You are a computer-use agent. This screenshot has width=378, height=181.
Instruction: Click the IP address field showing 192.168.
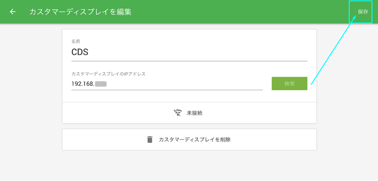tap(167, 84)
